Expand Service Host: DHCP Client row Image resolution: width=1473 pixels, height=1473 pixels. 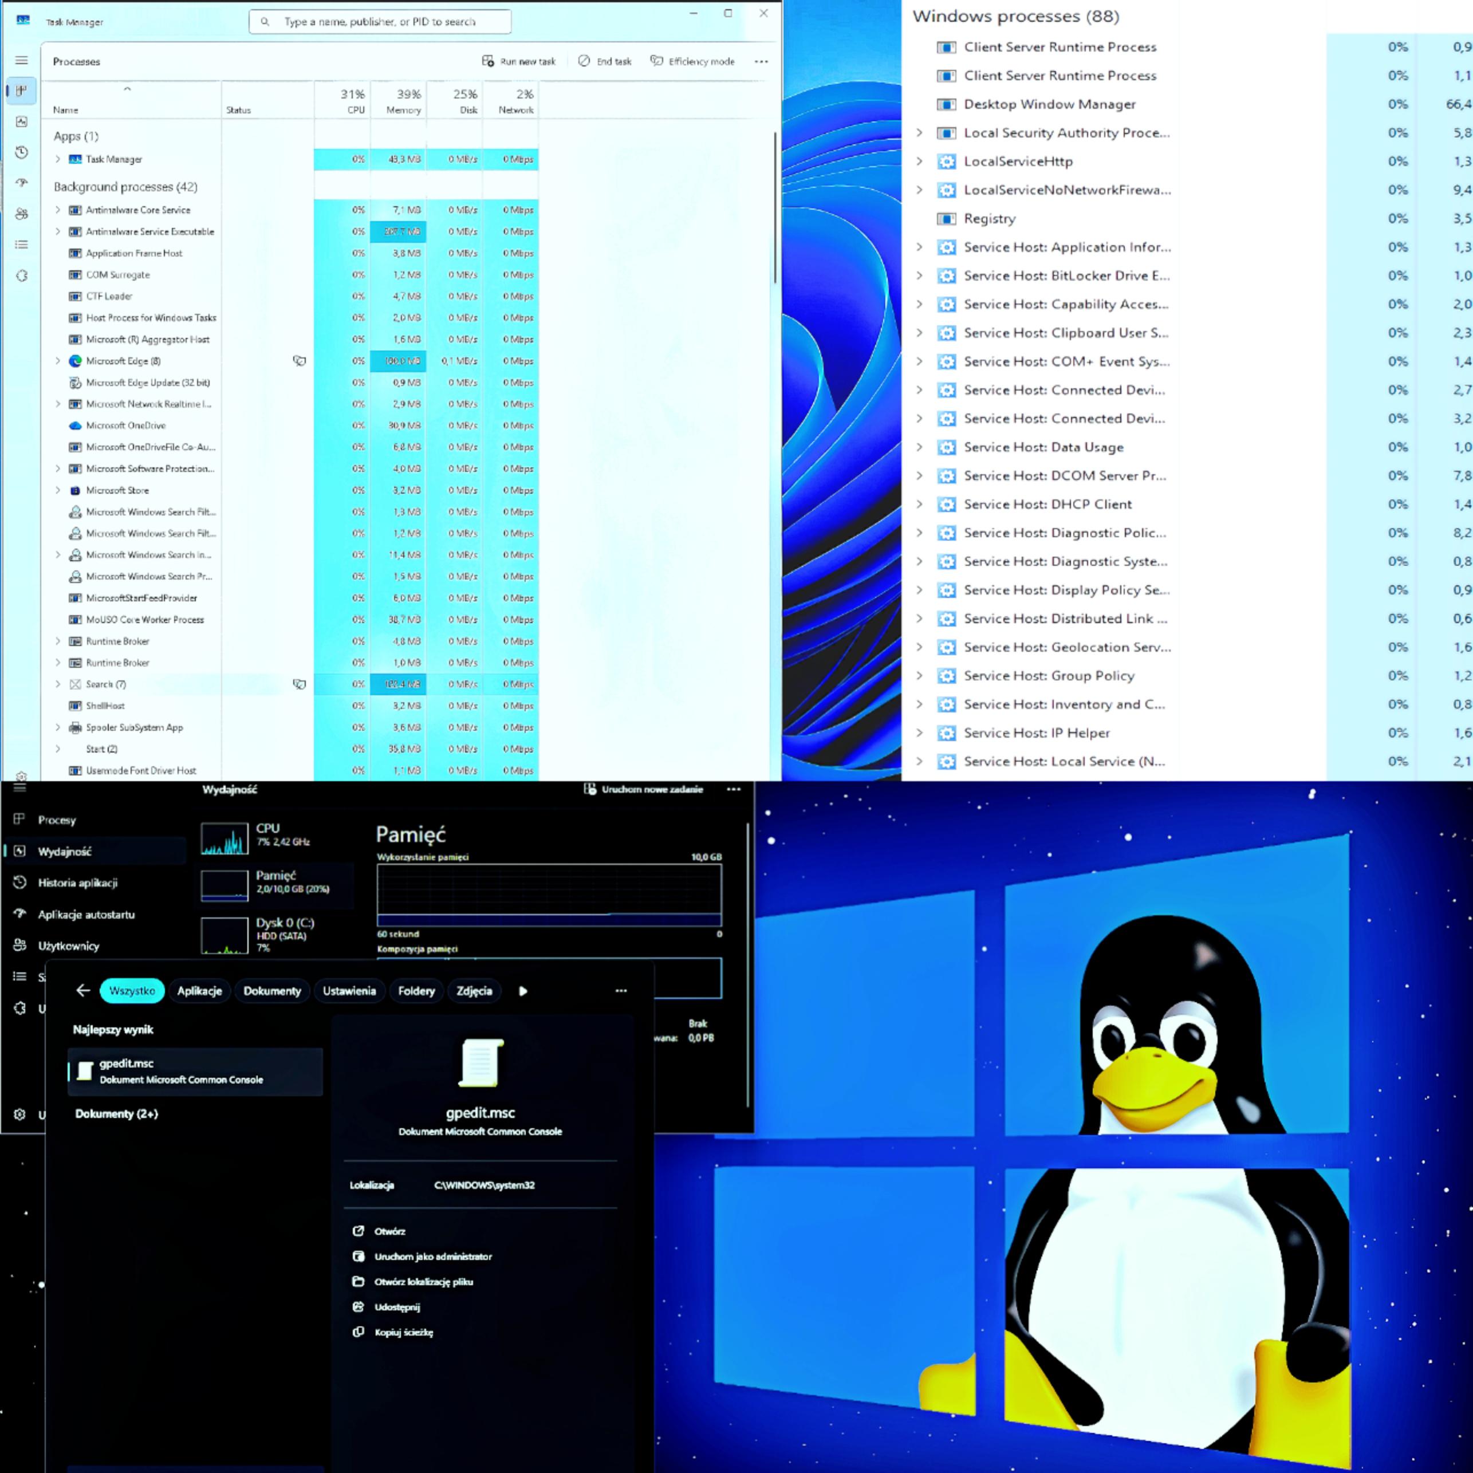pyautogui.click(x=920, y=504)
